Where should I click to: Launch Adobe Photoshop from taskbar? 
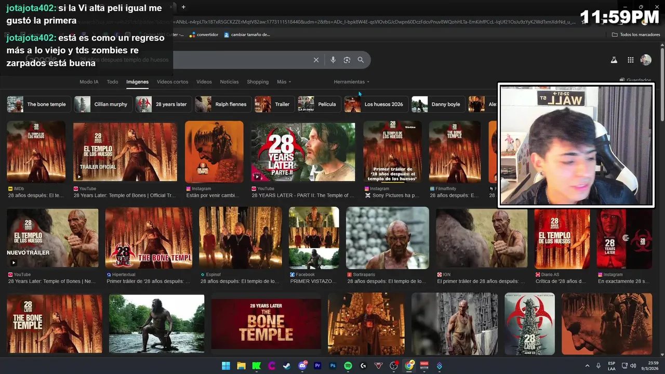coord(333,366)
